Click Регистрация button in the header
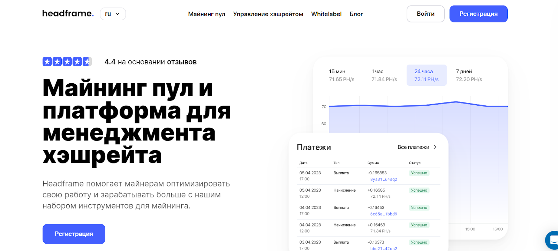This screenshot has height=251, width=558. click(478, 14)
